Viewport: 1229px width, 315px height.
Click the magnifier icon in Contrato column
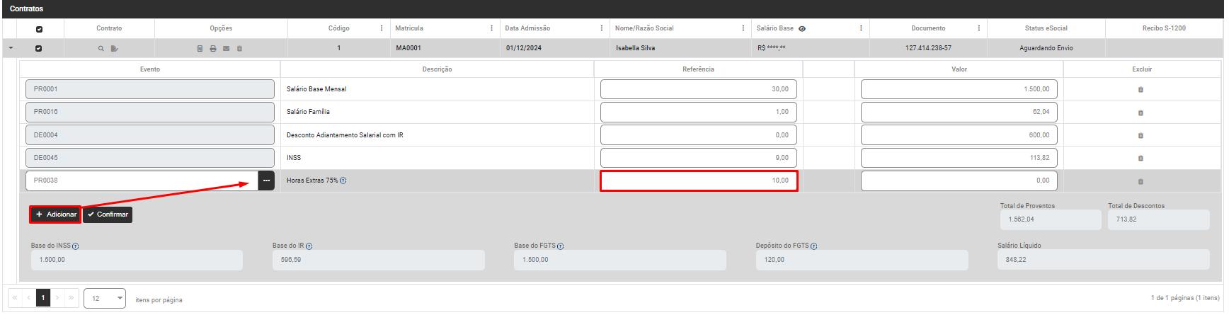pyautogui.click(x=101, y=49)
